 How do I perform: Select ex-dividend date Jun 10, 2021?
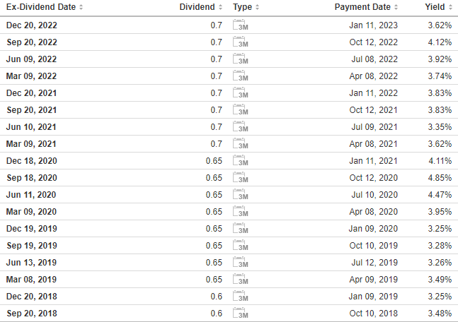click(31, 127)
